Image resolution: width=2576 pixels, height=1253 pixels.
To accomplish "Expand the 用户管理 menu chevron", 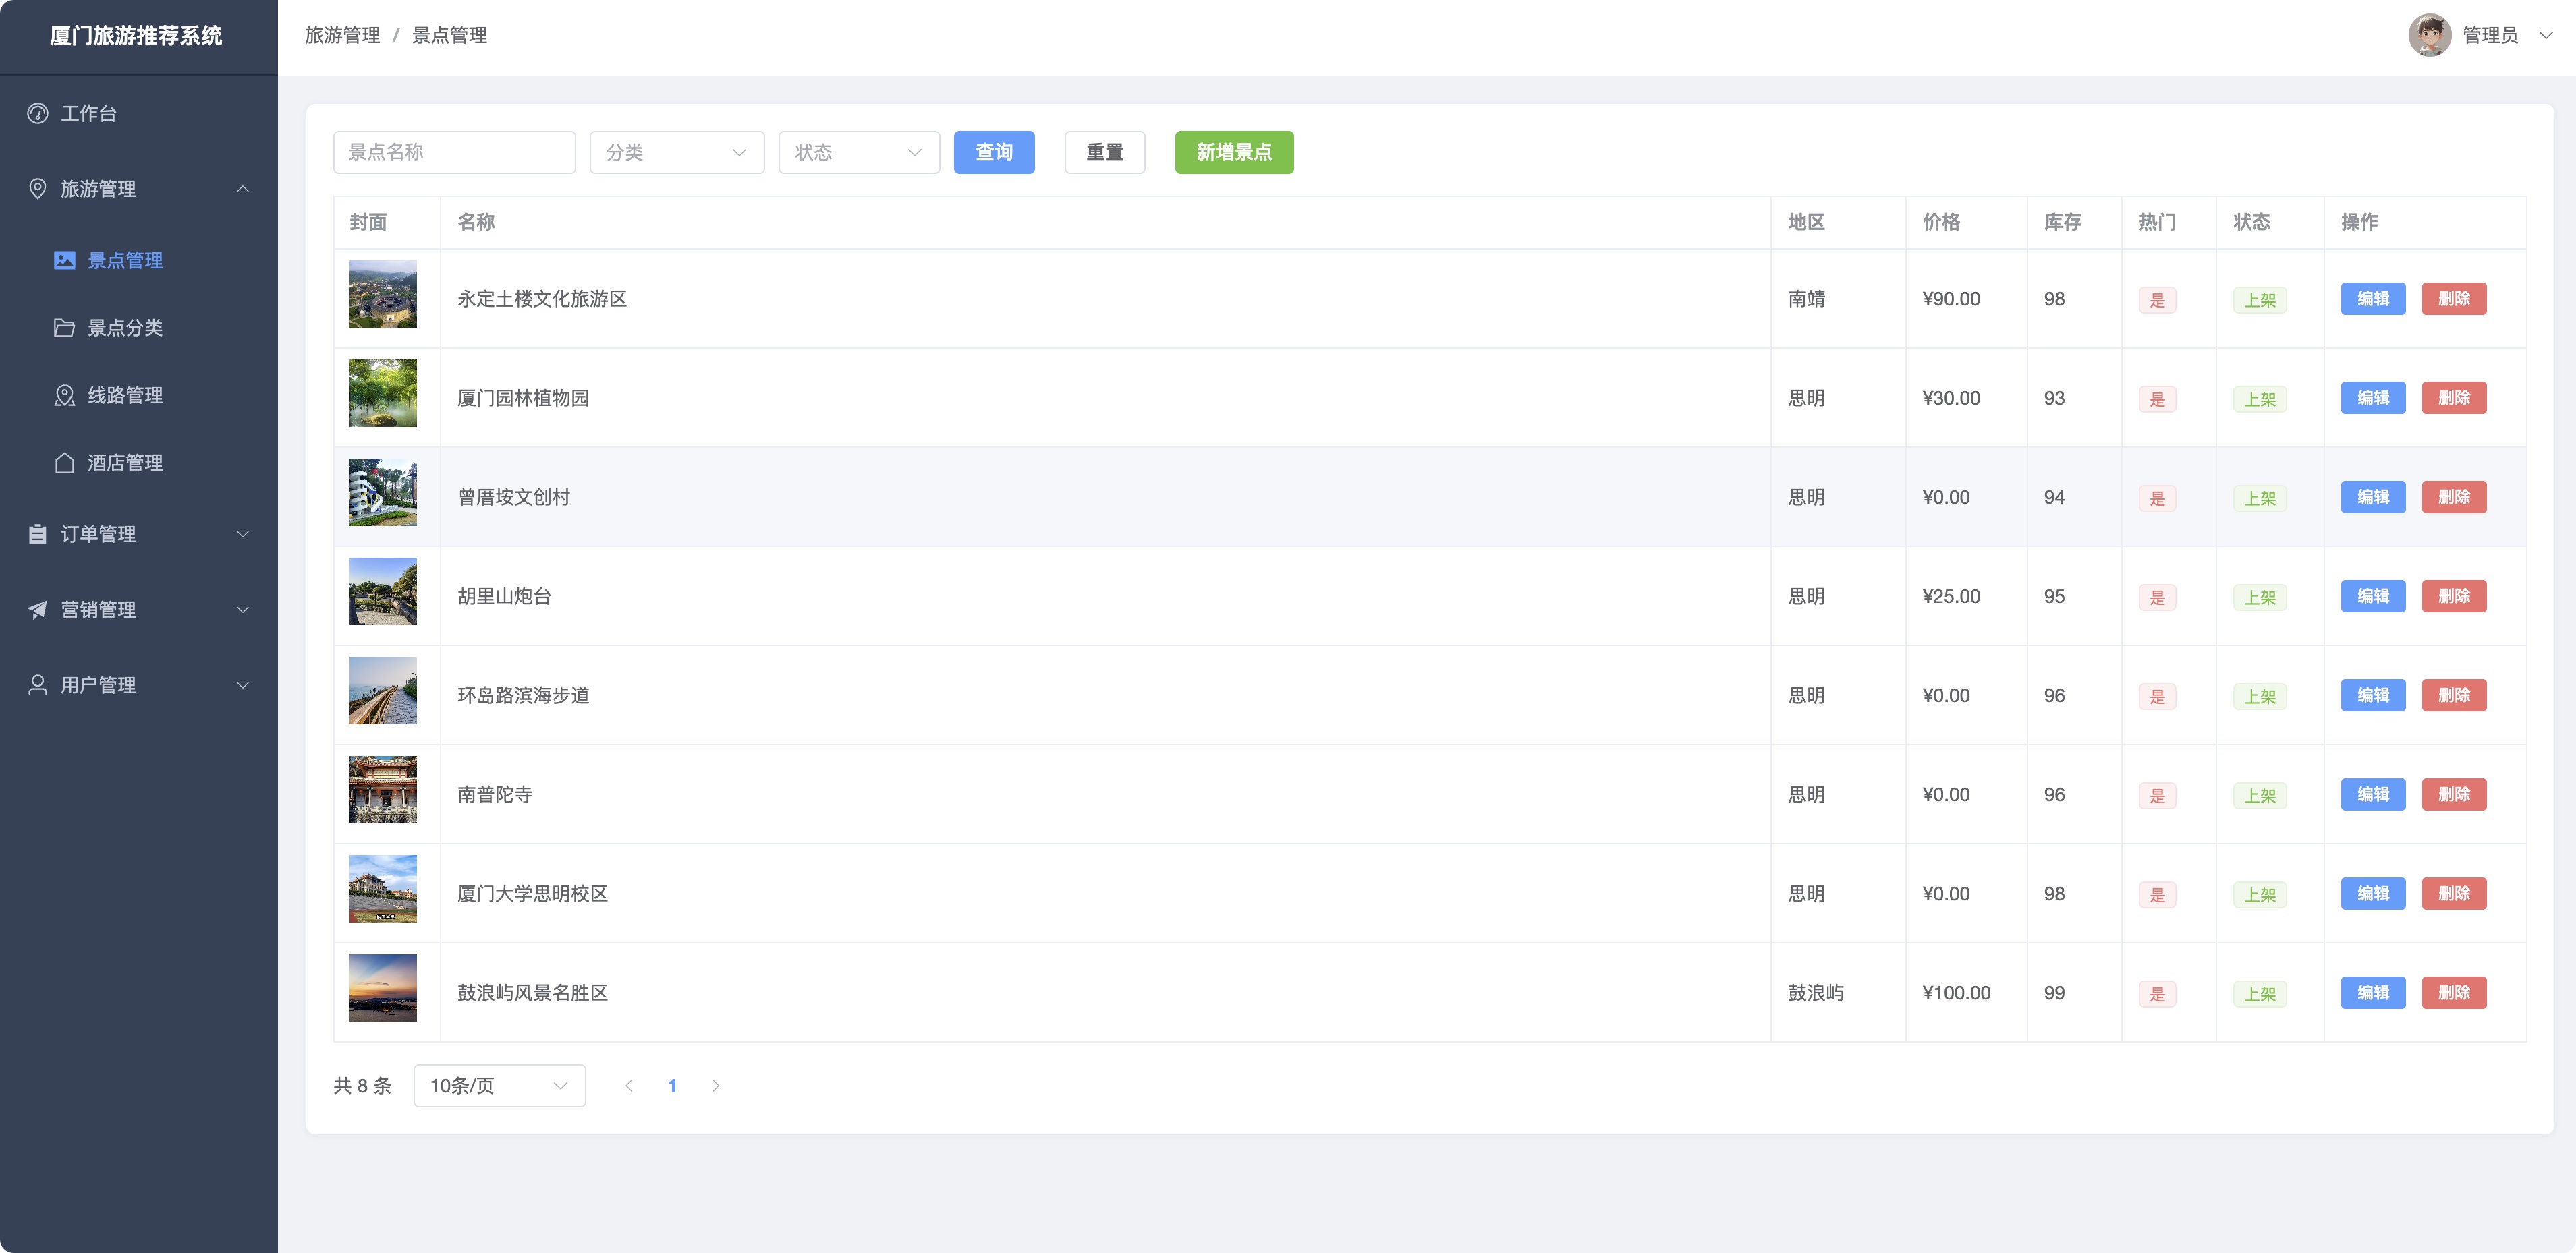I will tap(243, 685).
